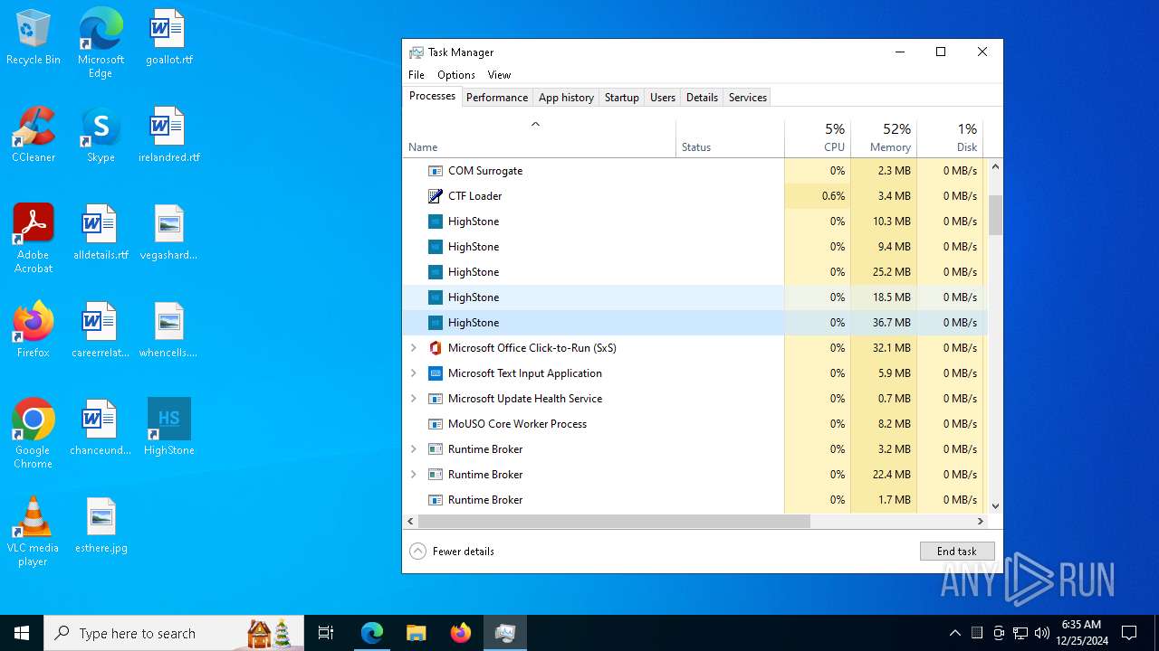Launch CCleaner from the desktop
Screen dimensions: 1159x651
(x=34, y=135)
